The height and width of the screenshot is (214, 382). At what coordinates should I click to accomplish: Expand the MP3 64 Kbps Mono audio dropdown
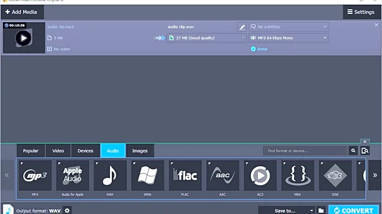point(288,38)
